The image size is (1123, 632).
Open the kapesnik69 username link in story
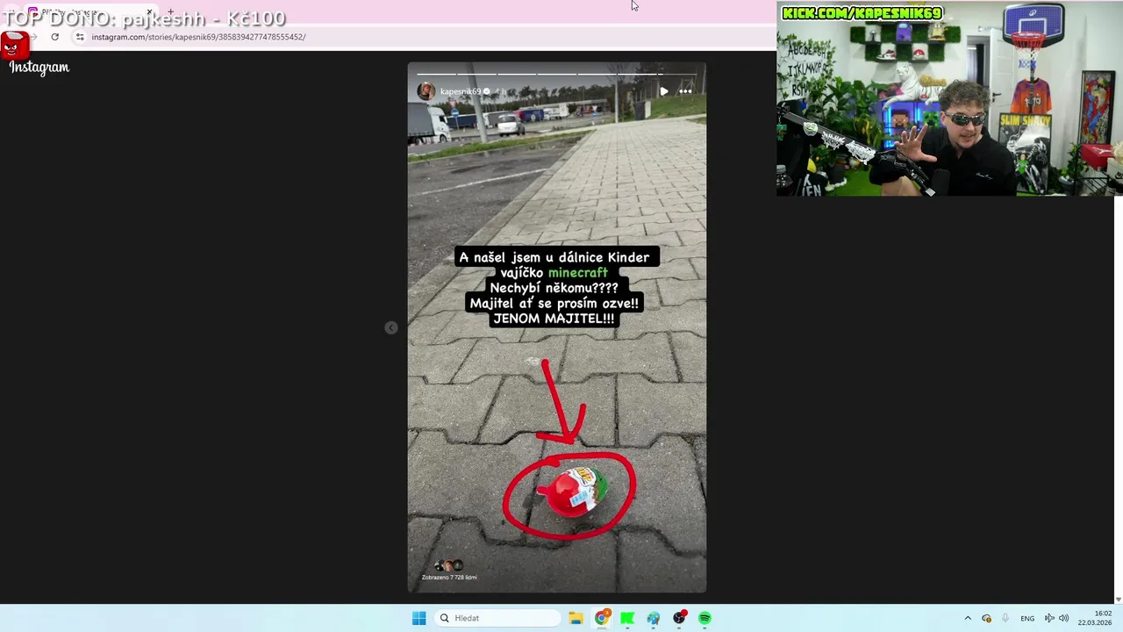[461, 91]
